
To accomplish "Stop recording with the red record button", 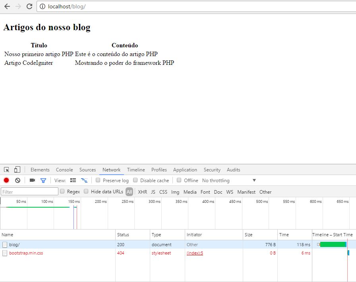I will (6, 180).
